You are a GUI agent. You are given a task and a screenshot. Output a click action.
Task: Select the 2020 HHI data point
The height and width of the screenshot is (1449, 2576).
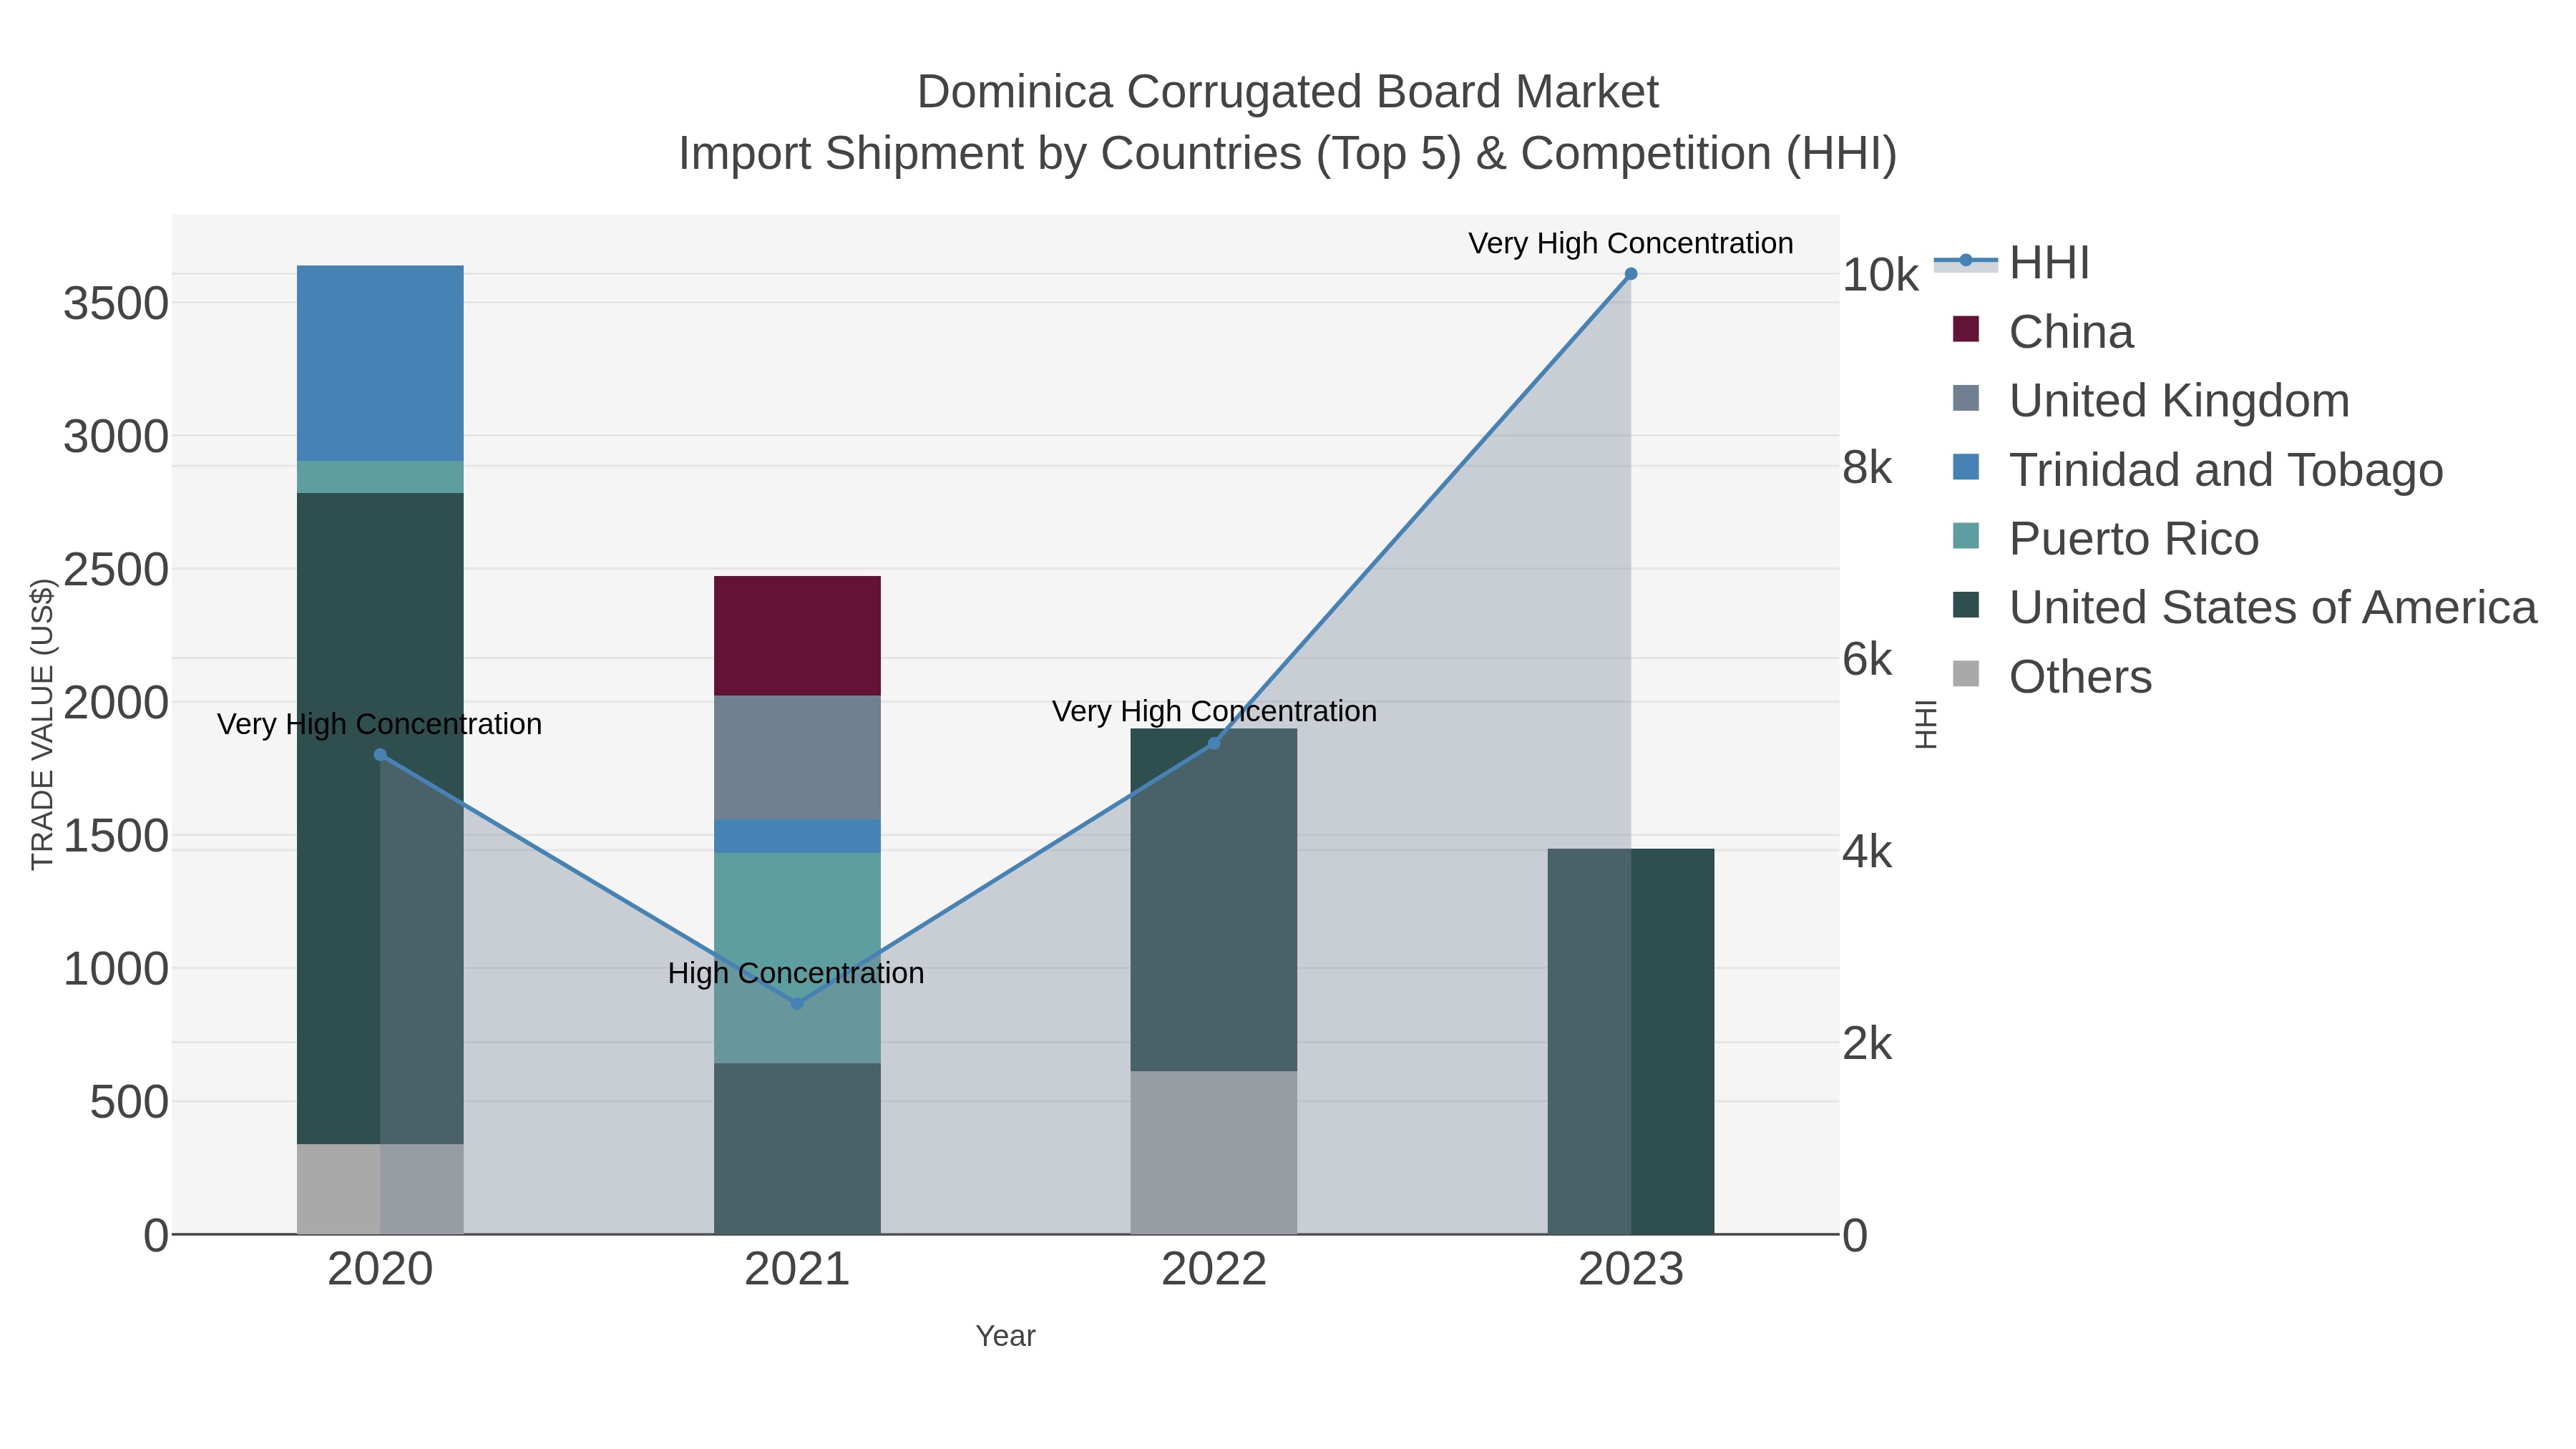pyautogui.click(x=380, y=755)
